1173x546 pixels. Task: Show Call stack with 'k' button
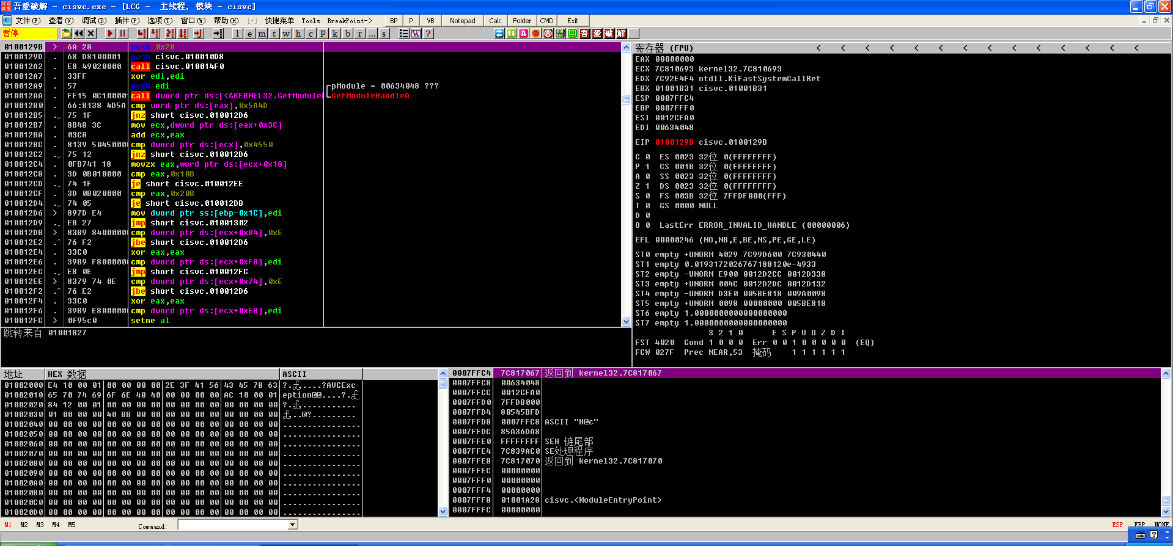335,34
